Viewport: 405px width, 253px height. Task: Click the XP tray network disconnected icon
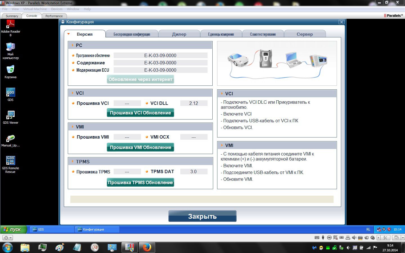379,229
